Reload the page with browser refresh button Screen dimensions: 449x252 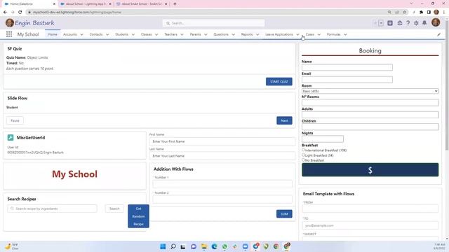tap(20, 13)
